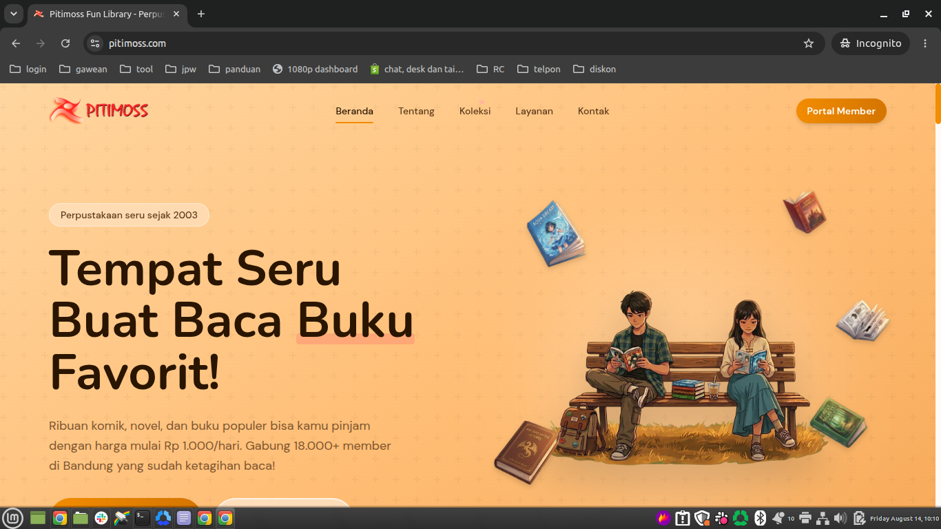This screenshot has width=941, height=529.
Task: Open the battery status tray icon
Action: (x=859, y=518)
